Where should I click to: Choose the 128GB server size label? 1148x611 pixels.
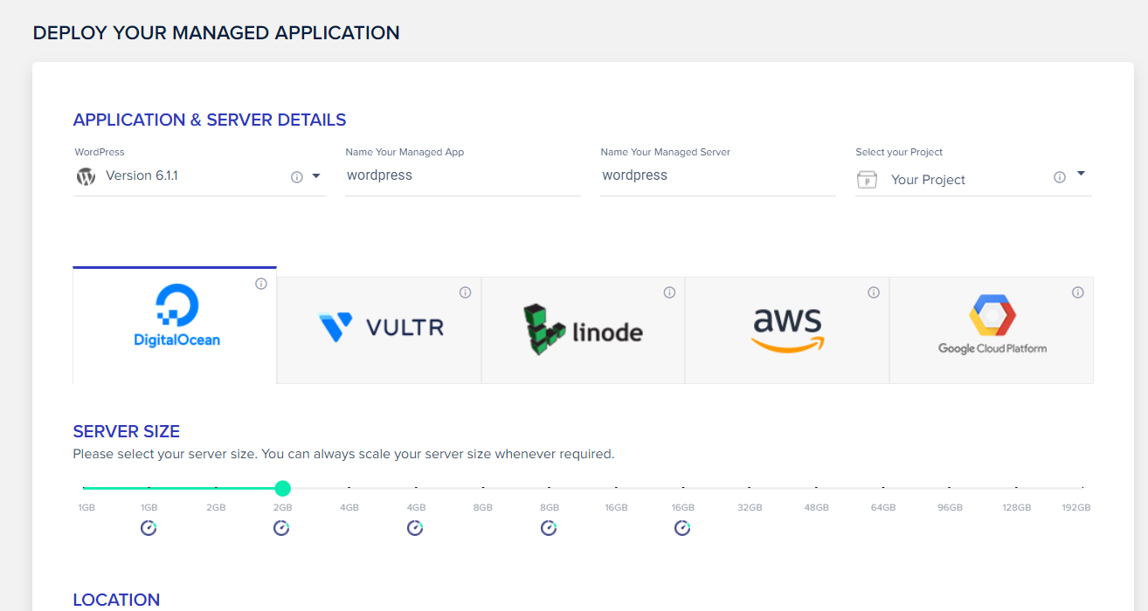pyautogui.click(x=1017, y=507)
